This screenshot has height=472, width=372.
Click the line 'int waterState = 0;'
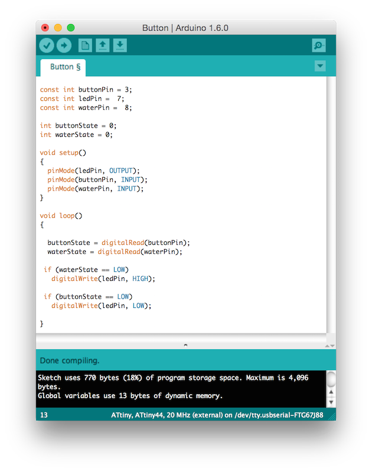click(76, 135)
